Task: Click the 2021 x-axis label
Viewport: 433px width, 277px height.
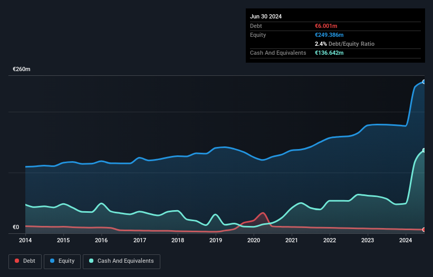Action: (292, 240)
